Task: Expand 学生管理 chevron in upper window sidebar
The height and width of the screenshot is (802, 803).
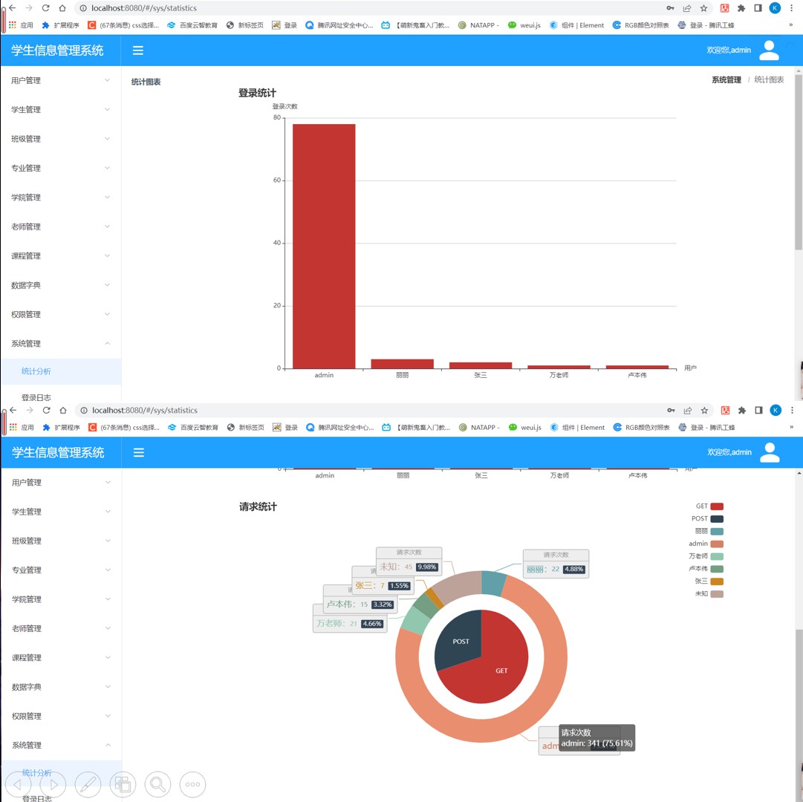Action: pyautogui.click(x=107, y=109)
